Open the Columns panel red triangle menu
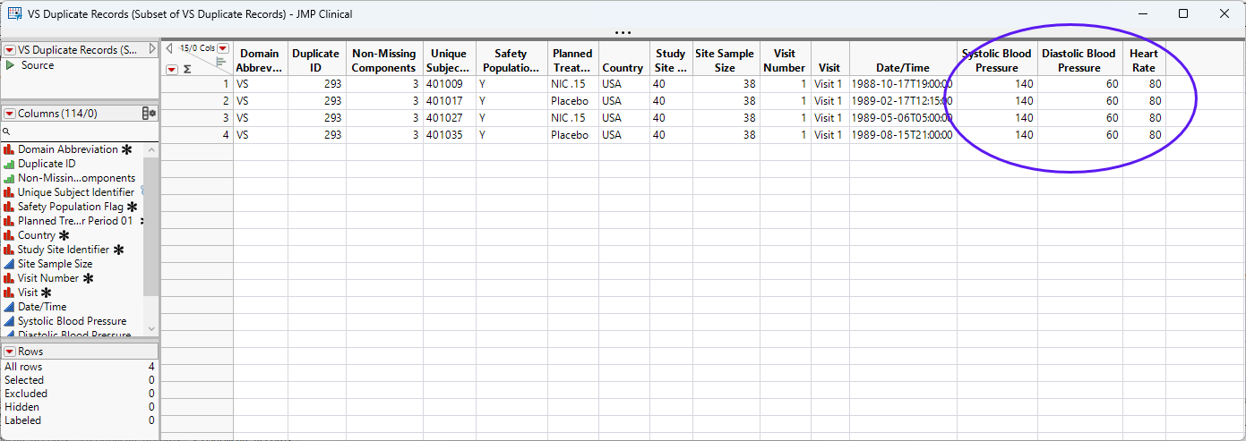This screenshot has width=1246, height=441. 10,114
